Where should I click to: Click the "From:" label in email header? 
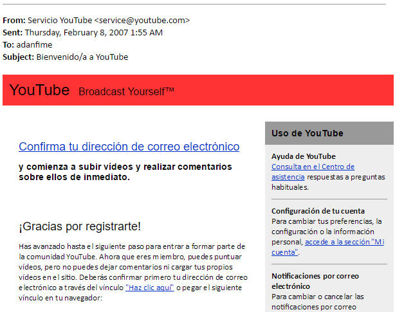(x=13, y=20)
